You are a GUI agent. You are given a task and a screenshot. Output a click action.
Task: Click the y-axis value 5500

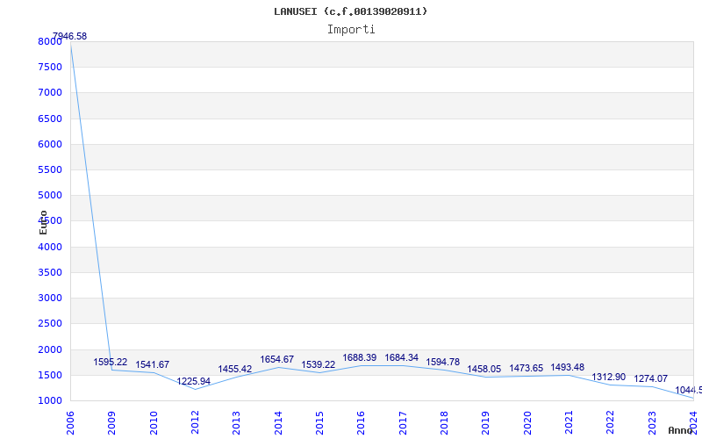coord(50,169)
